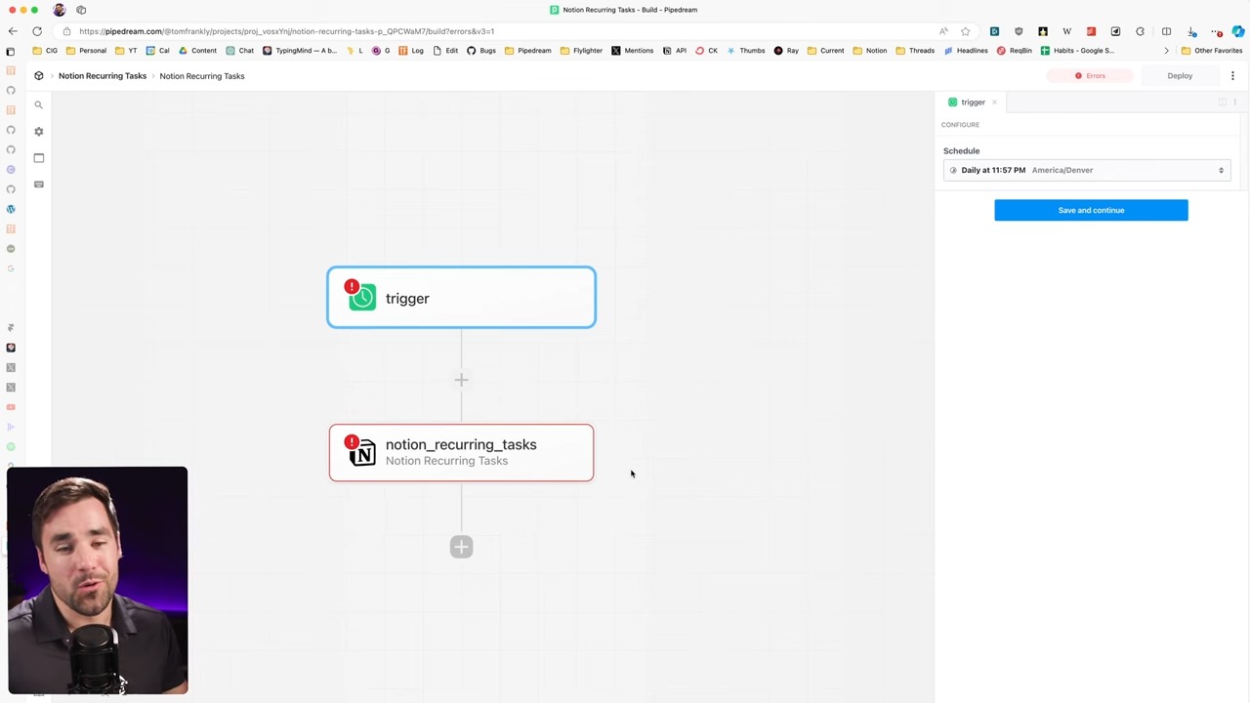Open the Schedule dropdown for Daily at 11:57 PM
The width and height of the screenshot is (1250, 703).
click(x=1086, y=170)
